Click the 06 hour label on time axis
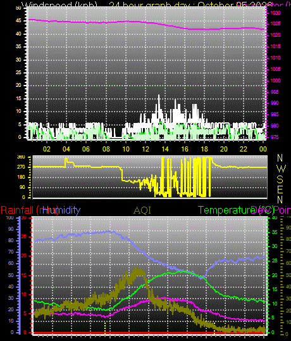This screenshot has height=341, width=291. pyautogui.click(x=86, y=149)
